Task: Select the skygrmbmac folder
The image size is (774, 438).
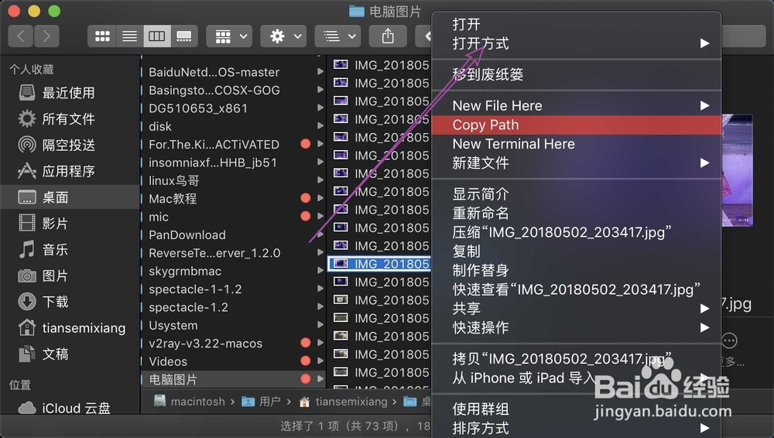Action: point(233,271)
